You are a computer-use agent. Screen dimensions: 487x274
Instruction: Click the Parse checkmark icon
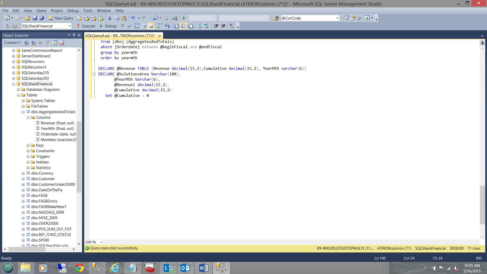pos(129,26)
